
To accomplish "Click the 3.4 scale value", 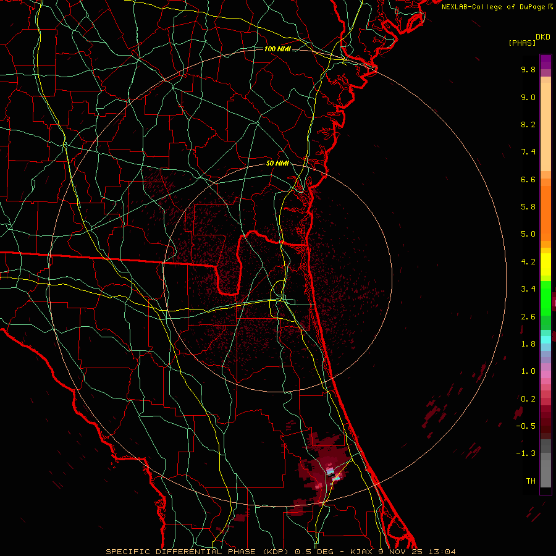I will (x=528, y=289).
